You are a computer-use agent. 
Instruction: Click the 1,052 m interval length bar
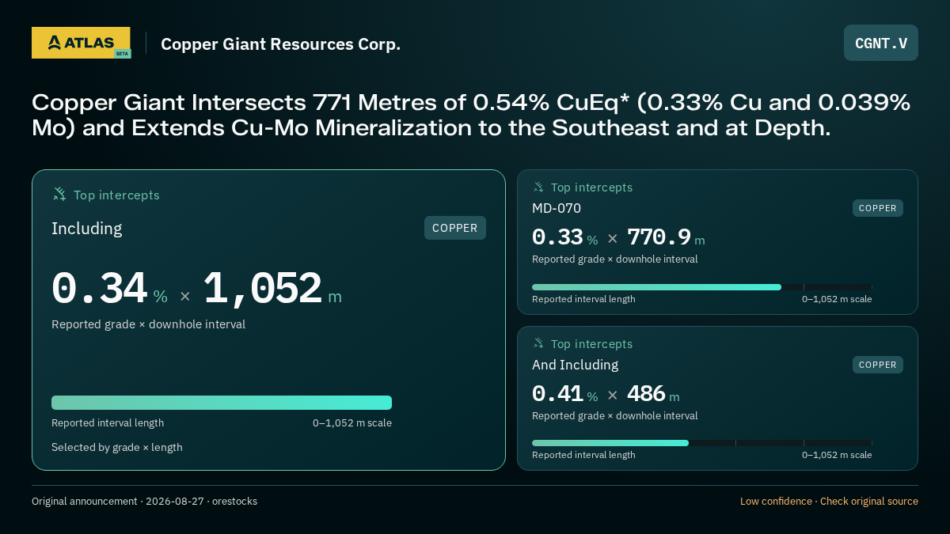(x=222, y=403)
